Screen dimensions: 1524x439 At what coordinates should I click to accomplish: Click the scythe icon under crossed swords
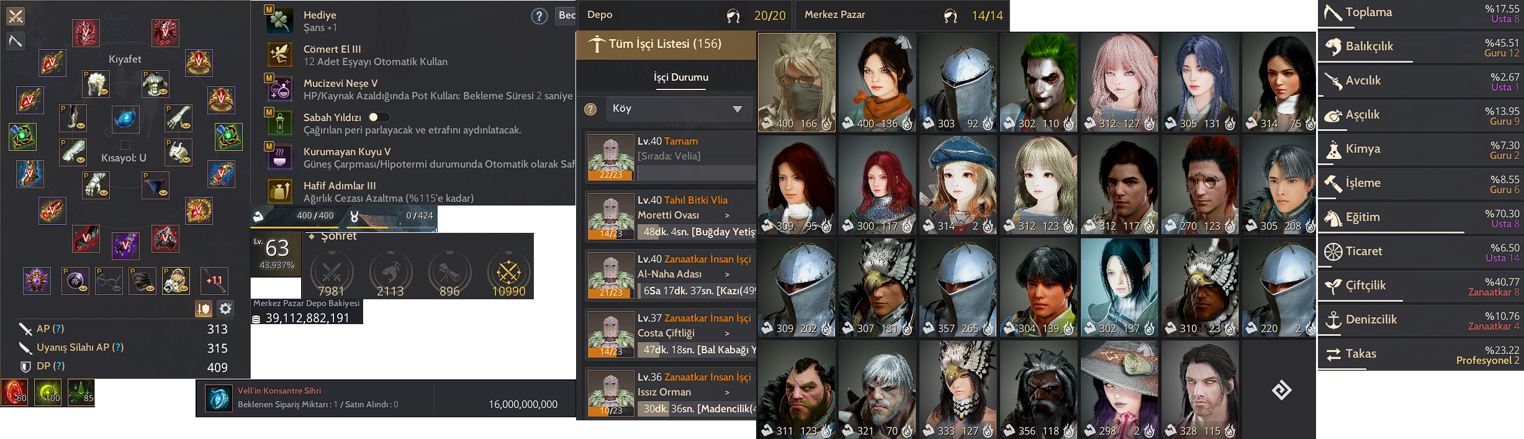click(16, 42)
